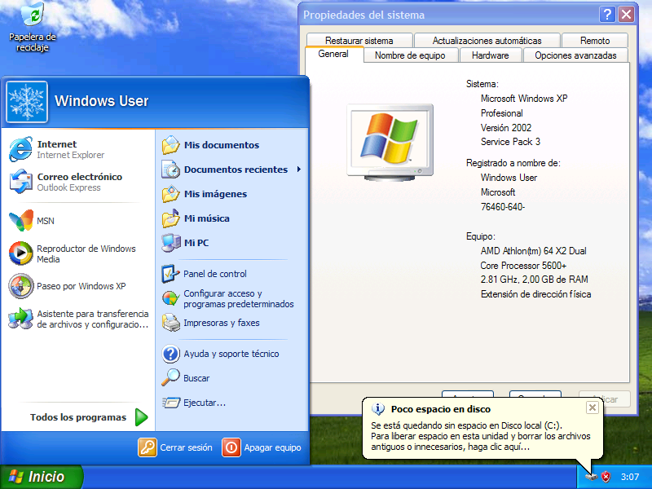The width and height of the screenshot is (652, 489).
Task: Switch to Restaurar sistema tab
Action: tap(359, 40)
